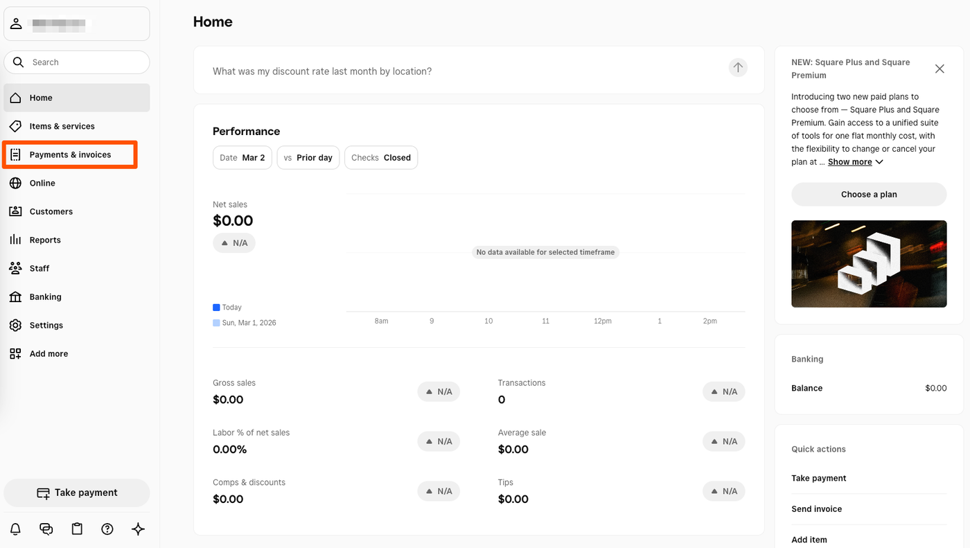The image size is (970, 548).
Task: Open Reports in the sidebar
Action: [45, 240]
